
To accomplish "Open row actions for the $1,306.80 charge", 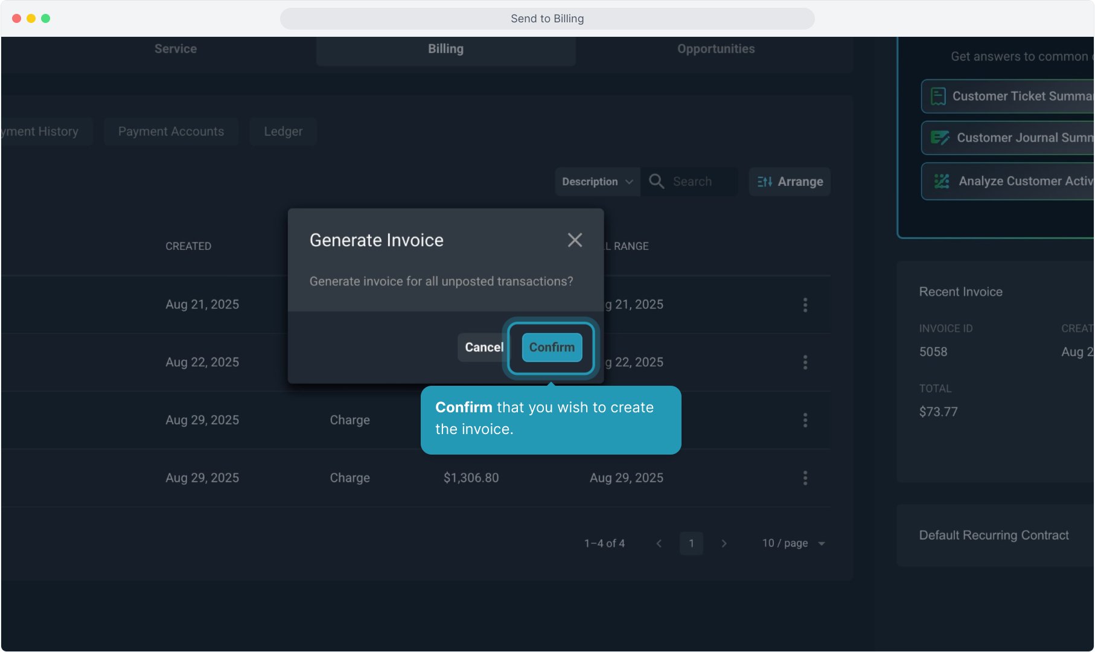I will 805,478.
